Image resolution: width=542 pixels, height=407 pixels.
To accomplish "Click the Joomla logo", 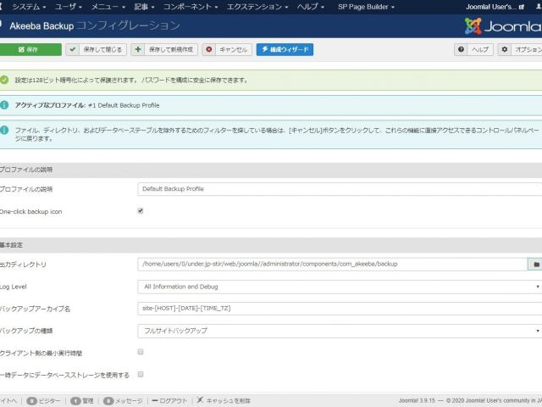I will [x=503, y=26].
